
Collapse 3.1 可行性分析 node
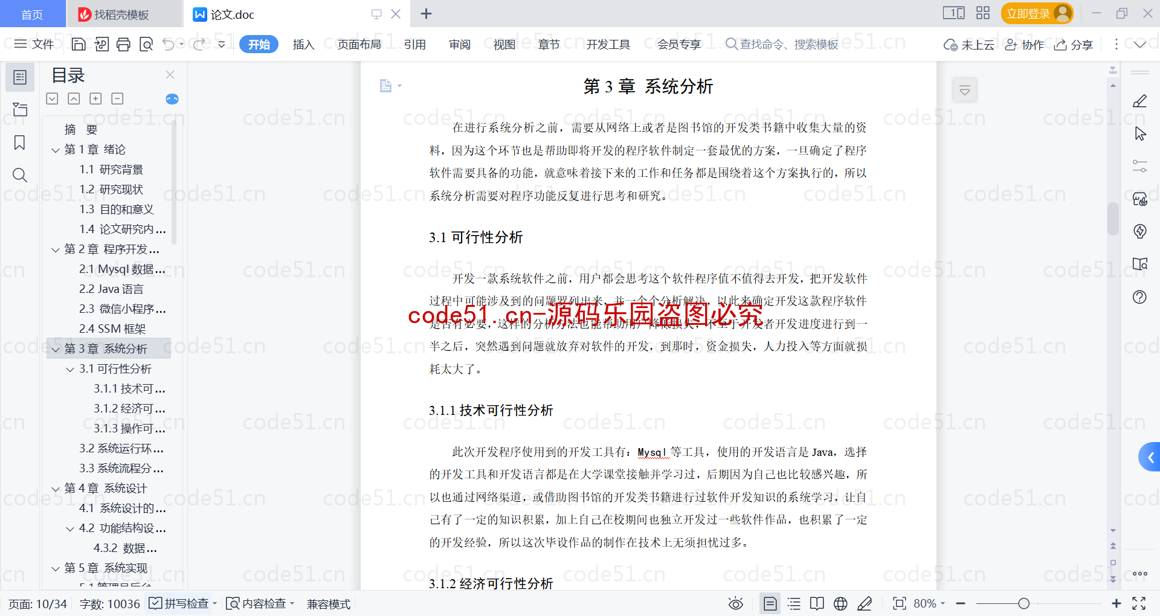[x=70, y=369]
